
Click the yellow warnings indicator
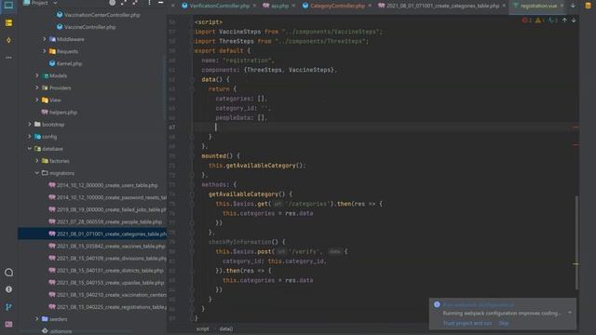click(x=540, y=20)
